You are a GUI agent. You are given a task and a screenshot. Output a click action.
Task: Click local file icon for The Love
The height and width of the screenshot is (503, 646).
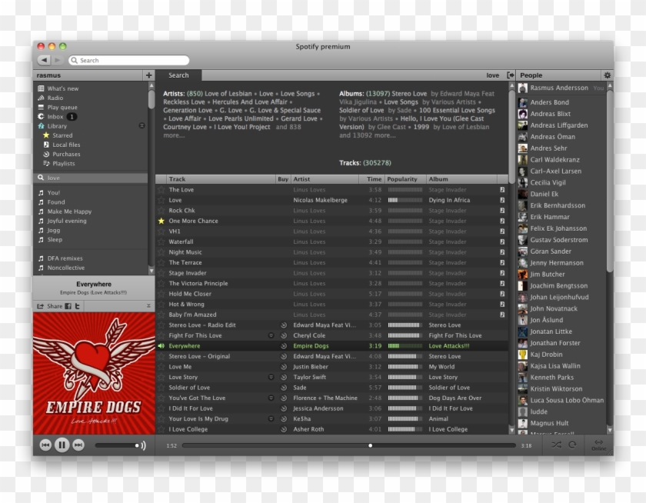[502, 189]
